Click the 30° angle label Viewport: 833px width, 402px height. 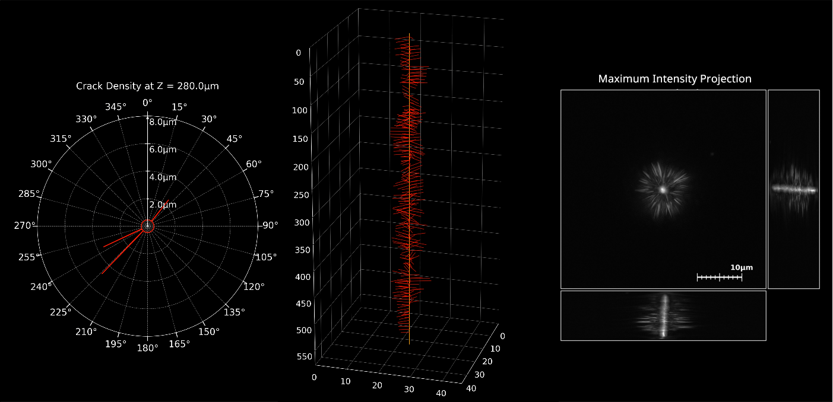(x=209, y=119)
